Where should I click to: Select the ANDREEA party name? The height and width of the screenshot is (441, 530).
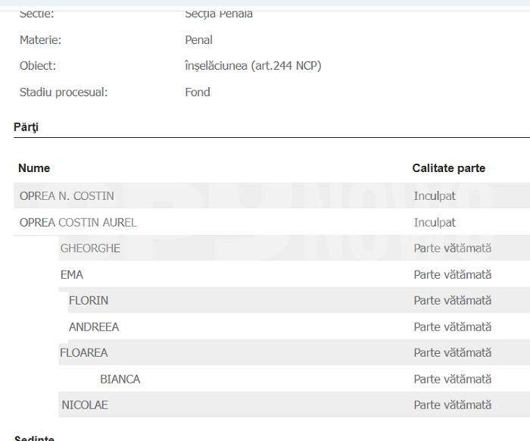coord(94,327)
